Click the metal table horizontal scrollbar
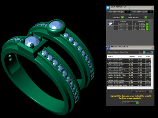This screenshot has height=118, width=158. click(x=128, y=88)
